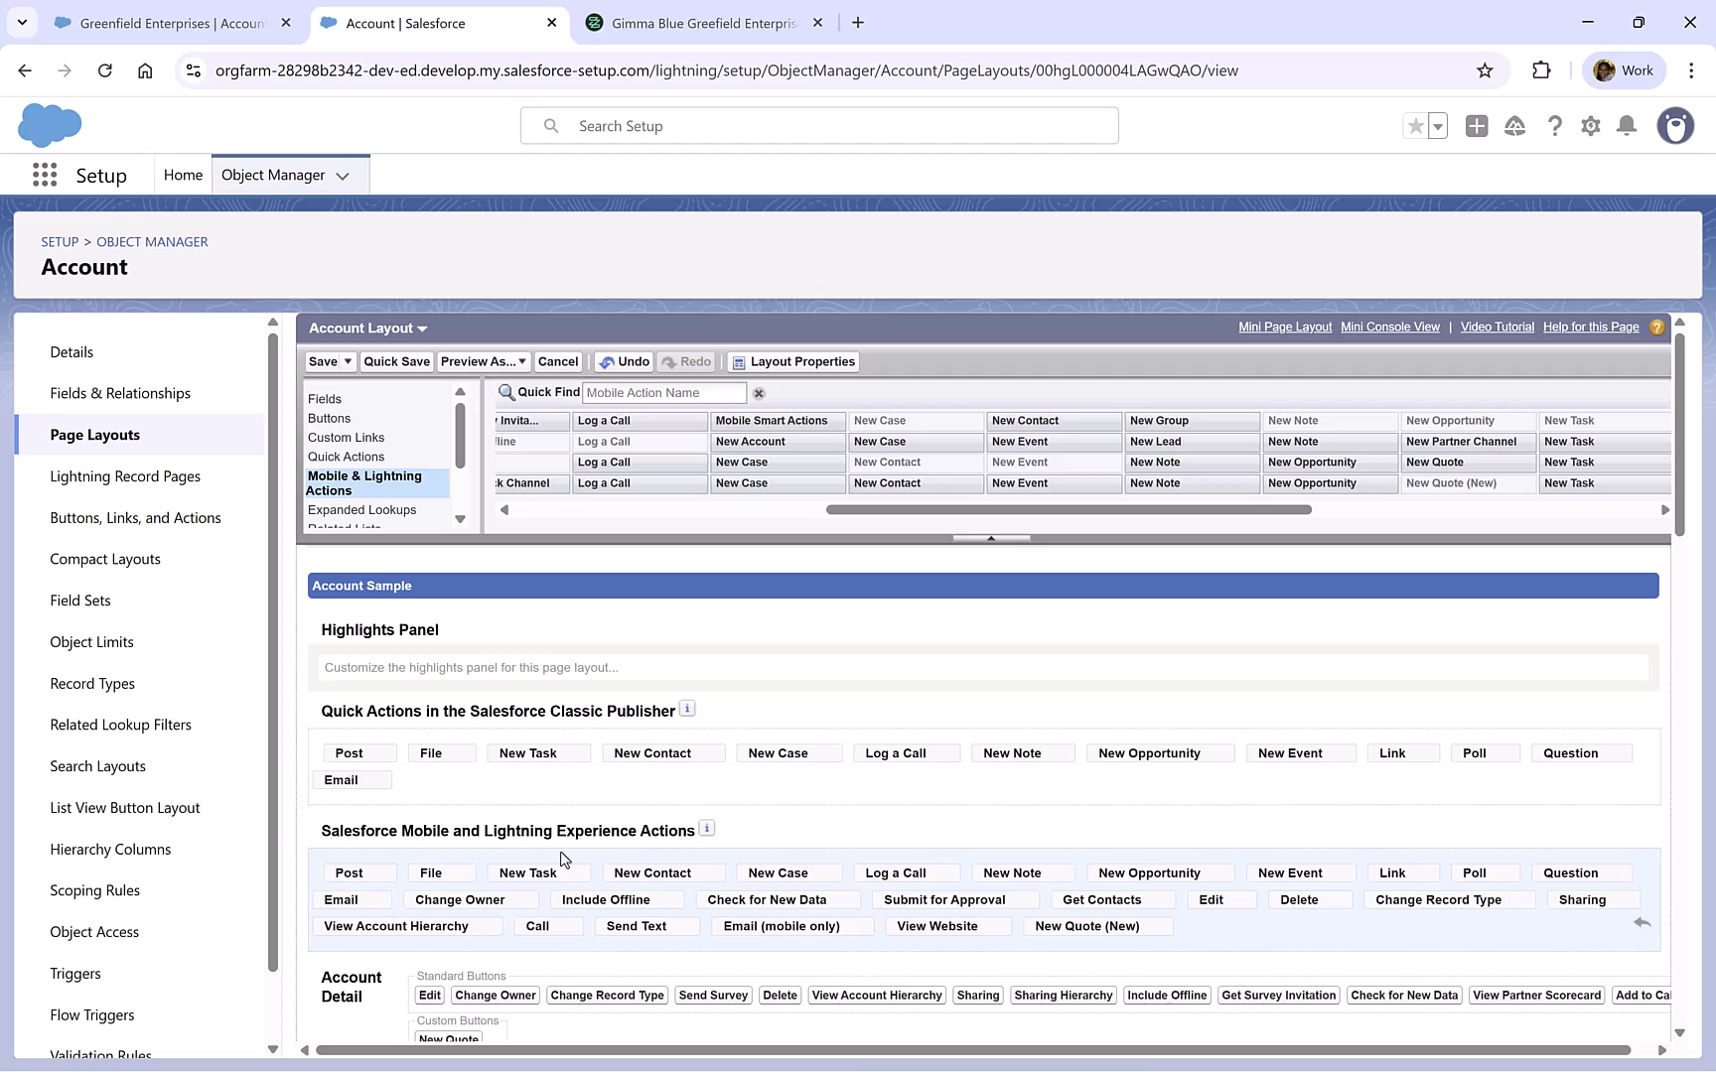Click inside the Search Setup field
The height and width of the screenshot is (1072, 1716).
[x=818, y=125]
